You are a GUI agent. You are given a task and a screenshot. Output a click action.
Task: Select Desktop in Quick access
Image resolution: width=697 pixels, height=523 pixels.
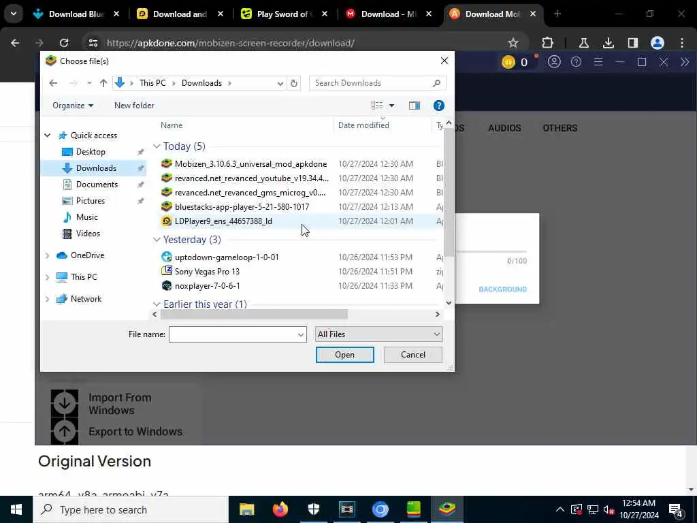pyautogui.click(x=91, y=152)
